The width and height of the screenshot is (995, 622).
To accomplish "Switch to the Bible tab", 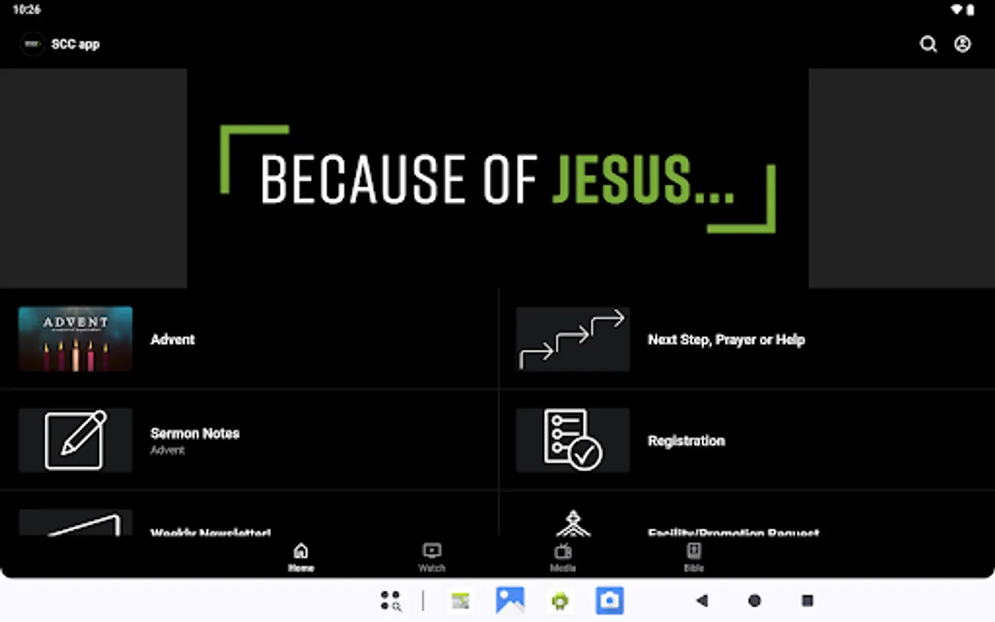I will pyautogui.click(x=694, y=556).
